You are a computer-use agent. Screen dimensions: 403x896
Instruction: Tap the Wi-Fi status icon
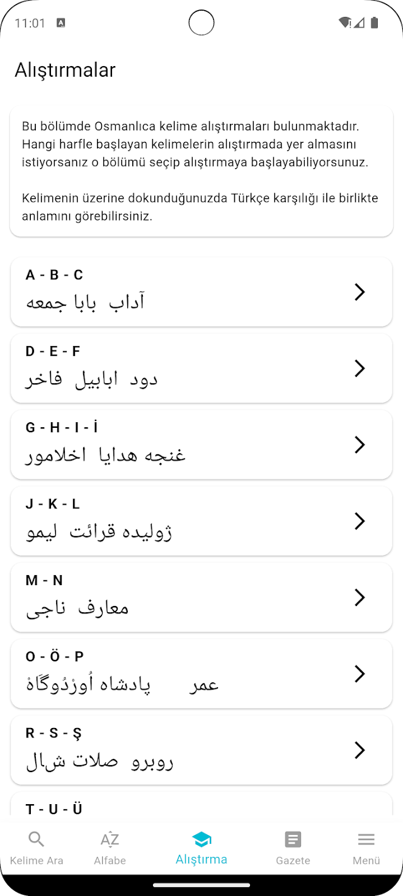[345, 23]
